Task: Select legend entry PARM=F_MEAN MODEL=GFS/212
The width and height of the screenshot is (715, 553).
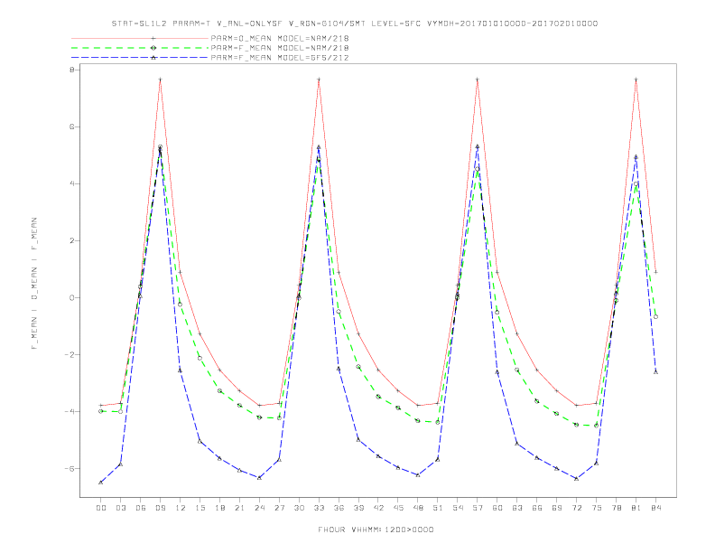Action: point(280,58)
